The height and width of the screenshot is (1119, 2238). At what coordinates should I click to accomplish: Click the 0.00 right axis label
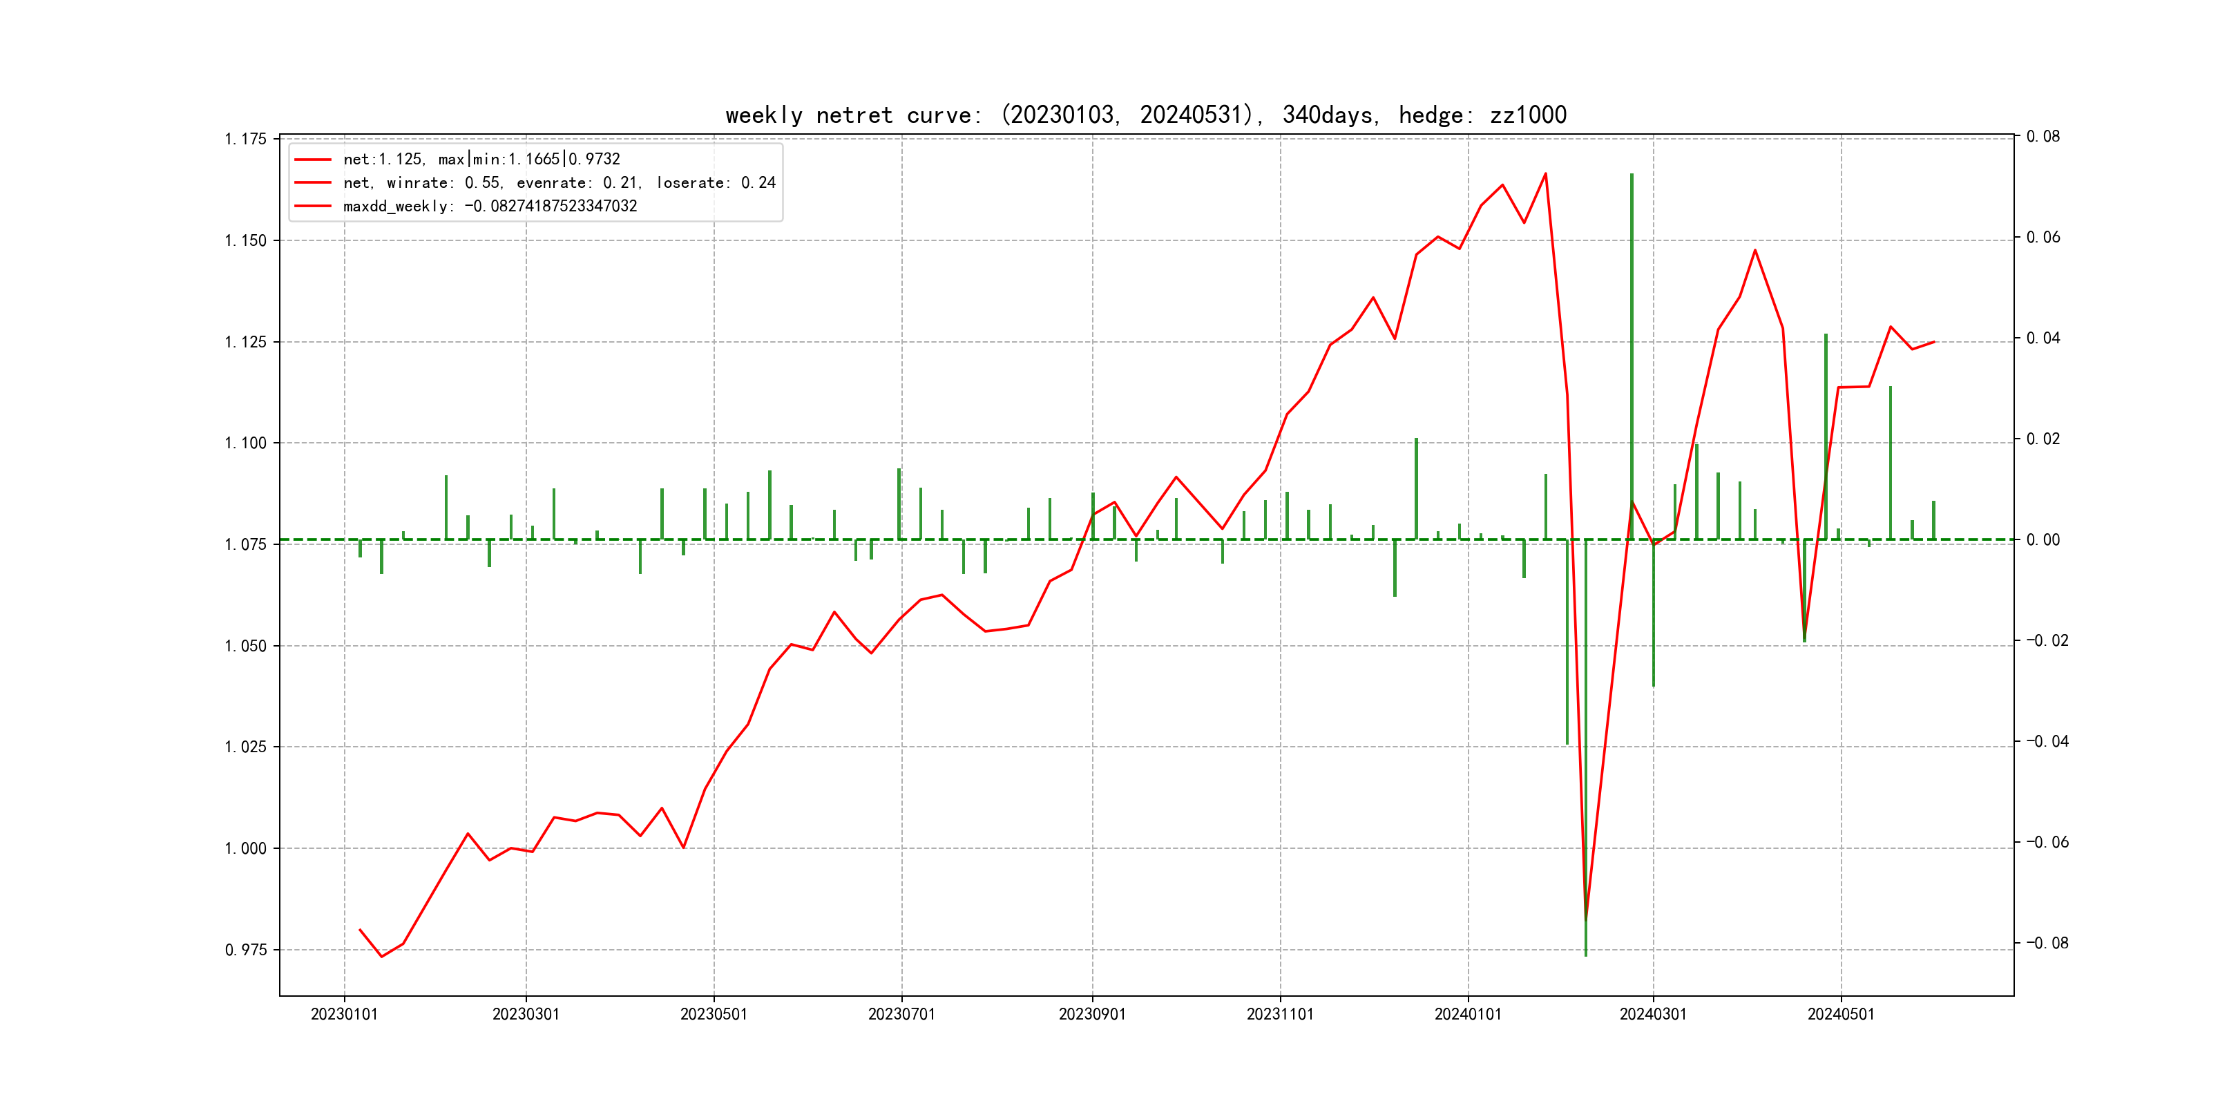2043,539
